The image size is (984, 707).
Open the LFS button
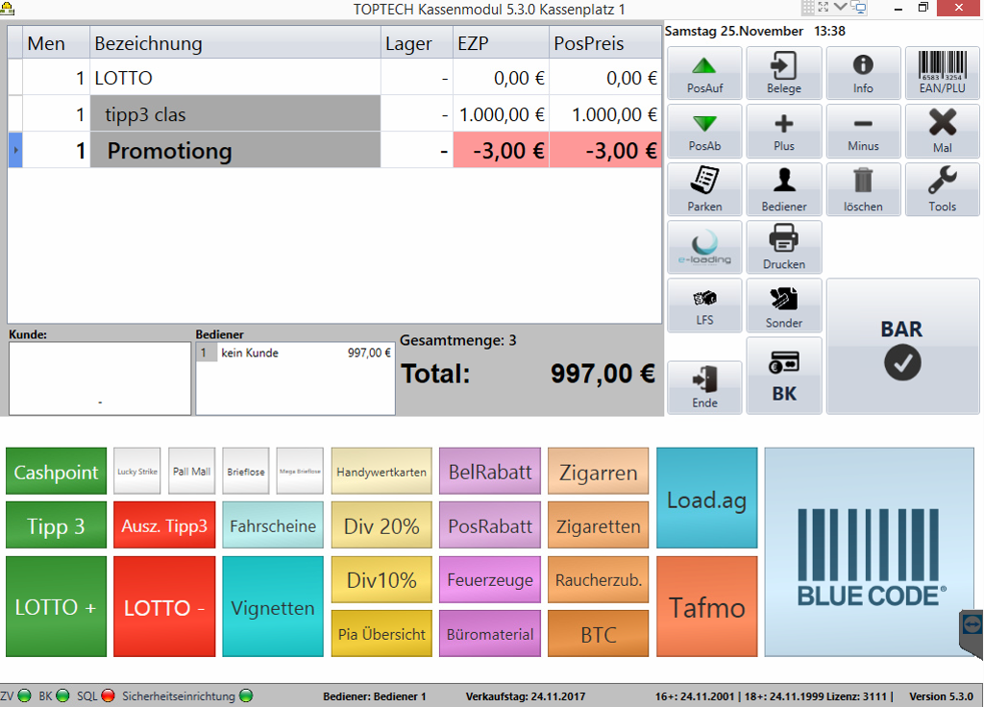click(704, 305)
